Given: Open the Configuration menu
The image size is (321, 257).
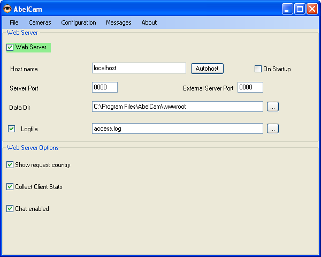Looking at the screenshot, I should click(79, 22).
